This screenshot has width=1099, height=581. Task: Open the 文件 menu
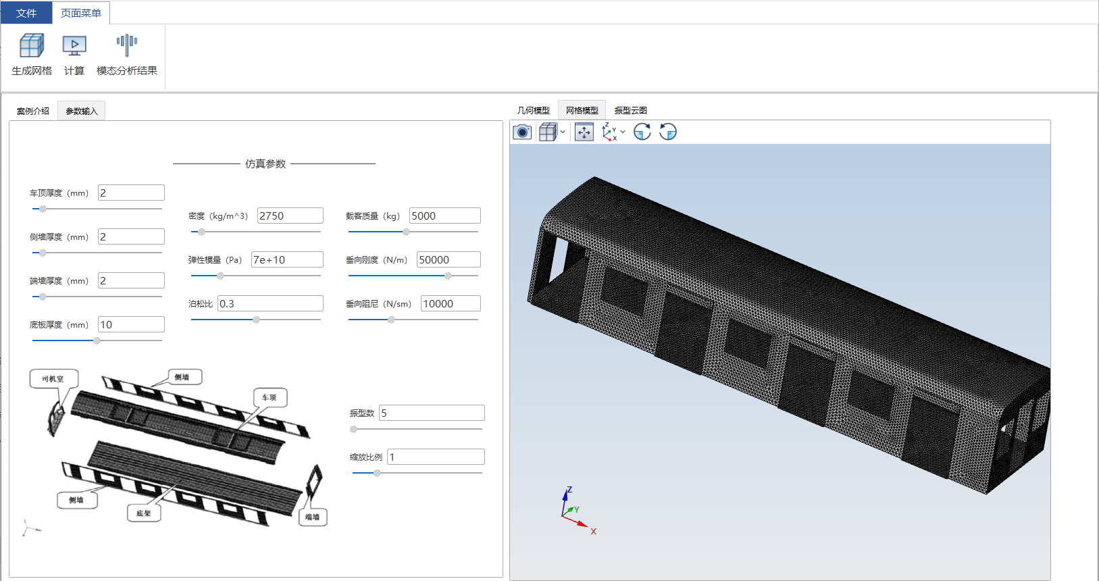[x=26, y=13]
